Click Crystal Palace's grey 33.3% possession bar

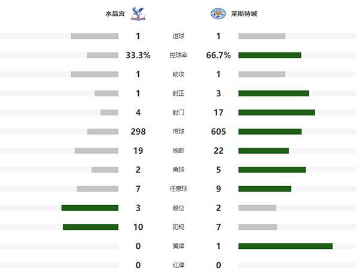[102, 55]
